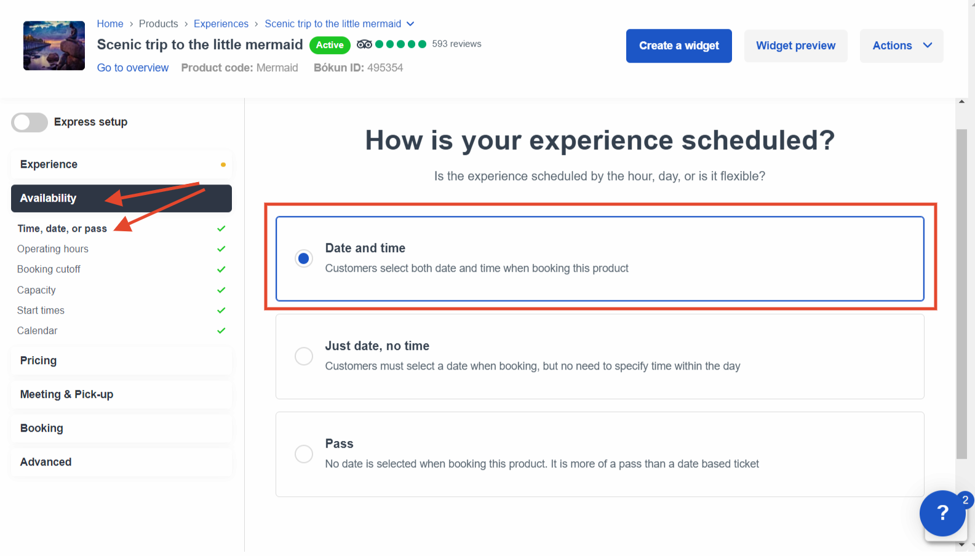Click the page vertical scrollbar thumb
The image size is (975, 556).
coord(961,294)
